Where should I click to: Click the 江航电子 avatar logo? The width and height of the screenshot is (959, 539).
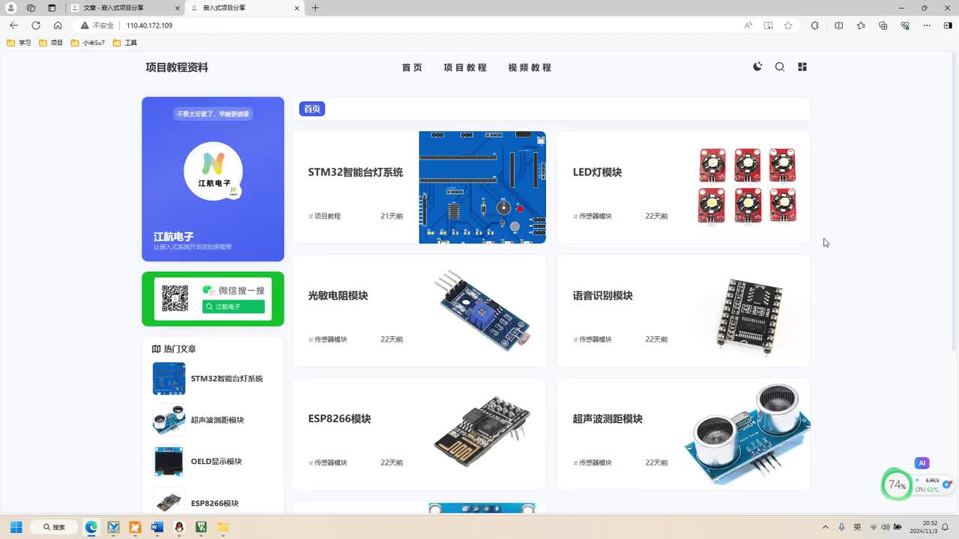pyautogui.click(x=214, y=171)
